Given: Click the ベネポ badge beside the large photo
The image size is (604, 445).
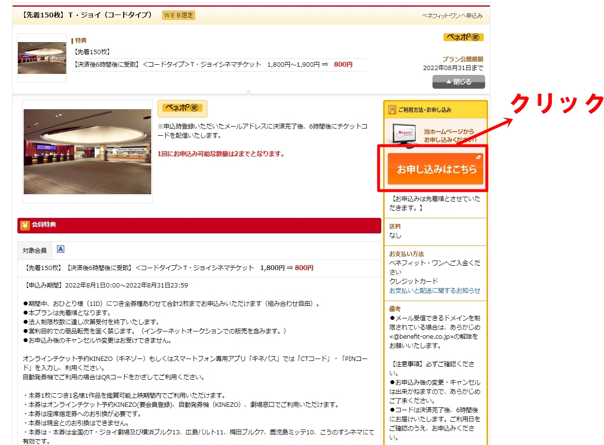Looking at the screenshot, I should pyautogui.click(x=182, y=108).
